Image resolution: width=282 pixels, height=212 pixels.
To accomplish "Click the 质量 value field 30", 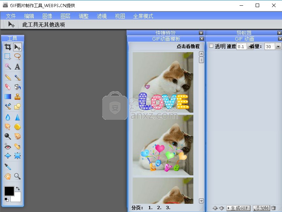I will (x=270, y=47).
